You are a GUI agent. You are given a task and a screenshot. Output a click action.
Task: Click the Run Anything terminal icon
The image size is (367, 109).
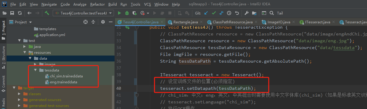tap(264, 13)
